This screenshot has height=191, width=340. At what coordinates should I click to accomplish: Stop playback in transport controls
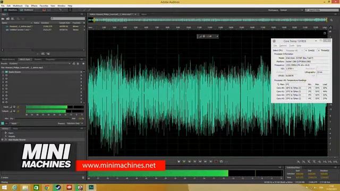[178, 161]
